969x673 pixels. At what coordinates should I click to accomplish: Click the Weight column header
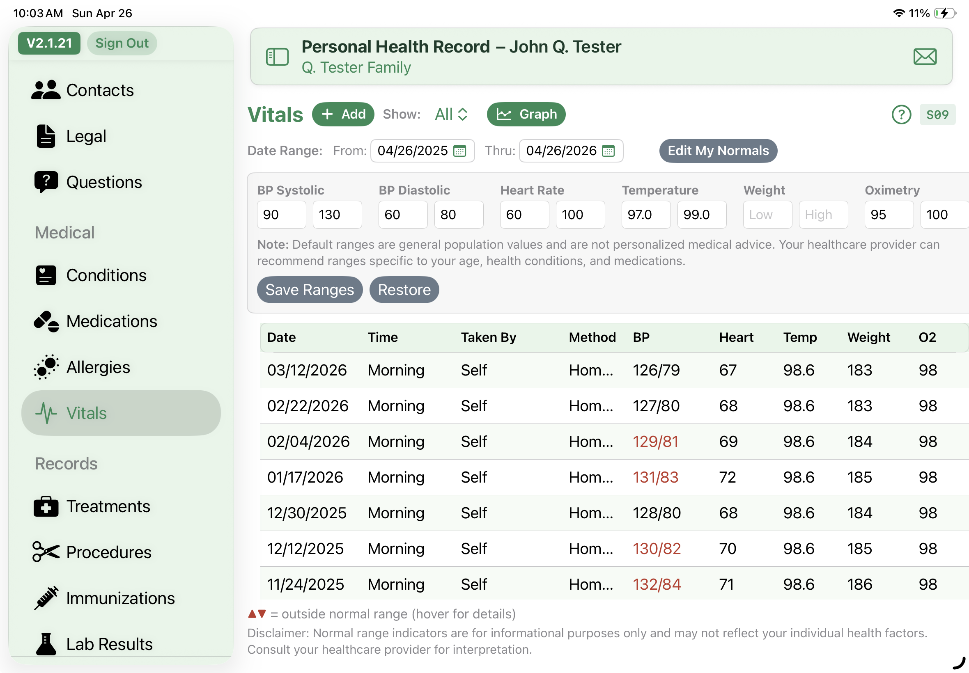point(868,337)
